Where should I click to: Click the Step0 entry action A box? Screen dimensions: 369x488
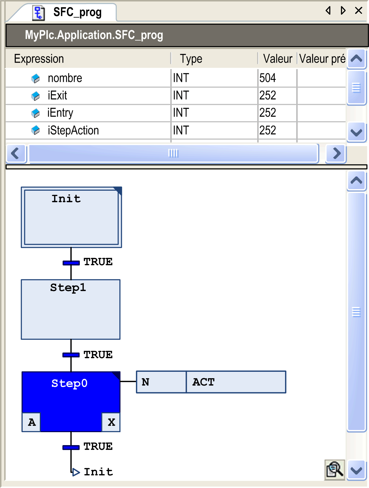(32, 422)
